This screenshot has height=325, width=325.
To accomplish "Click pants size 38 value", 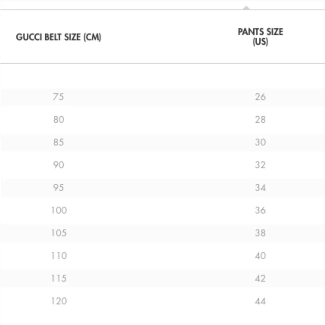I will (260, 233).
